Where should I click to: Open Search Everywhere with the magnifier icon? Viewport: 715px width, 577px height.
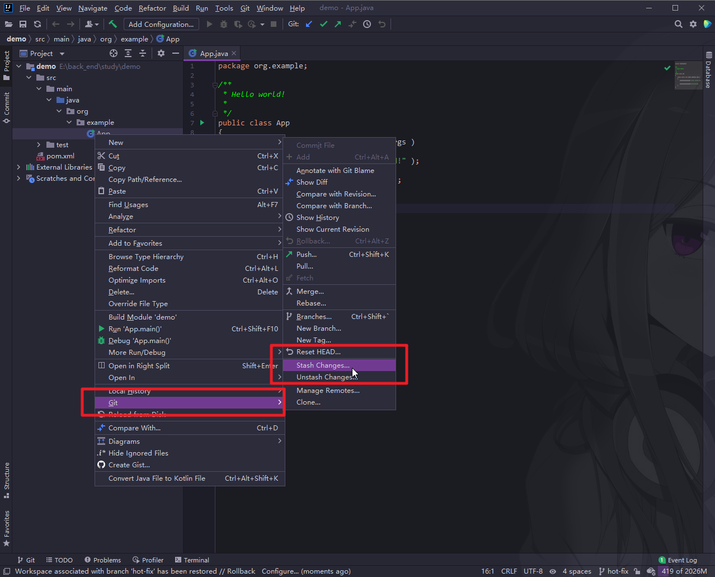tap(678, 24)
